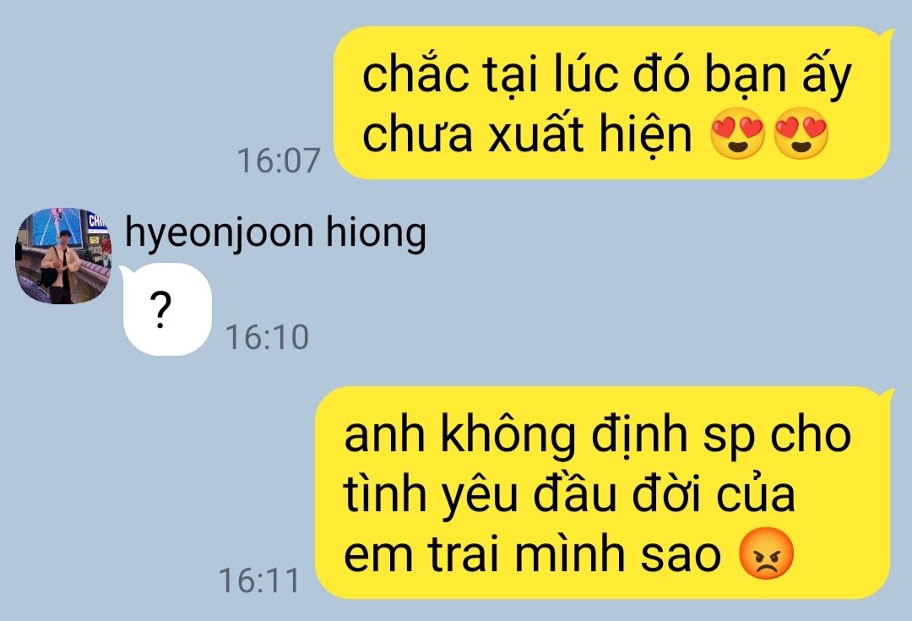This screenshot has height=621, width=912.
Task: Click the first heart-eyes emoji
Action: (738, 133)
